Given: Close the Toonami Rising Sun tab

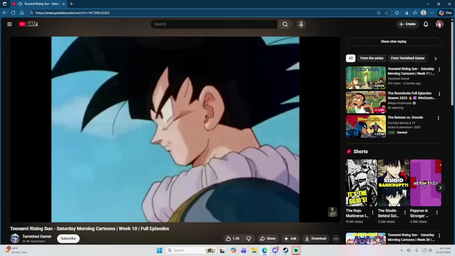Looking at the screenshot, I should (64, 4).
